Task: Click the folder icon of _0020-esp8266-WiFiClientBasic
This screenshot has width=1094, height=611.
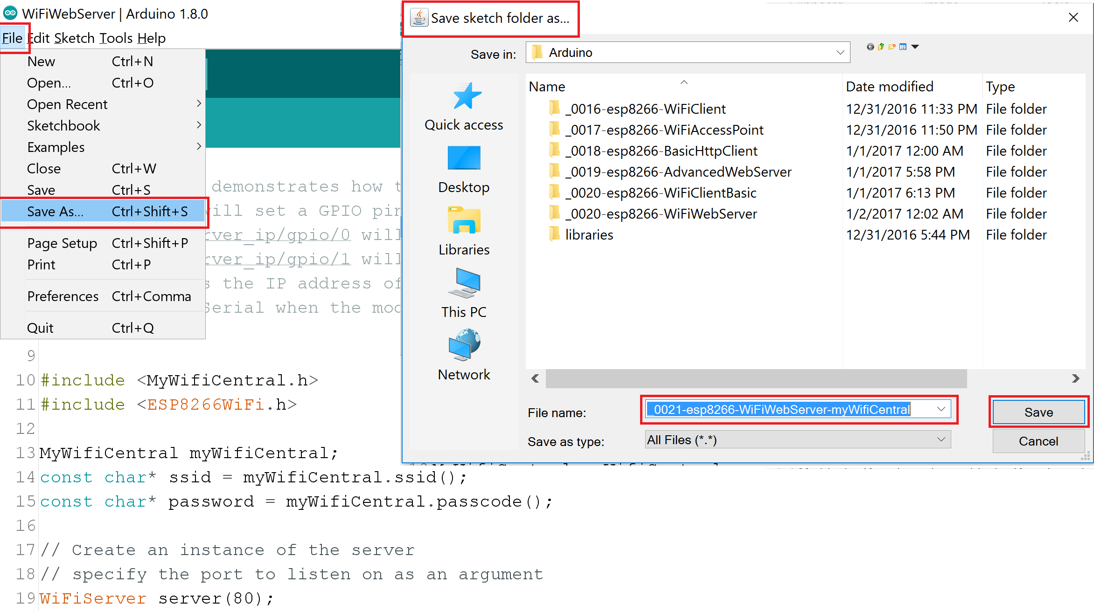Action: tap(554, 192)
